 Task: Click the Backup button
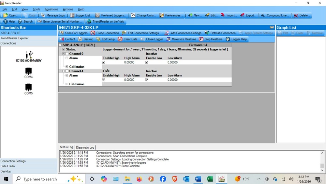86,39
